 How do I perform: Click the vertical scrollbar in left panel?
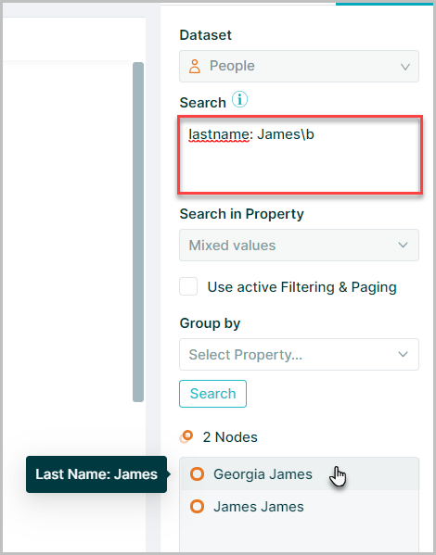point(138,232)
